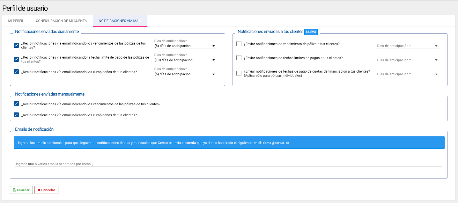Open the (10) días de anticipación dropdown
Image resolution: width=458 pixels, height=203 pixels.
(x=185, y=60)
